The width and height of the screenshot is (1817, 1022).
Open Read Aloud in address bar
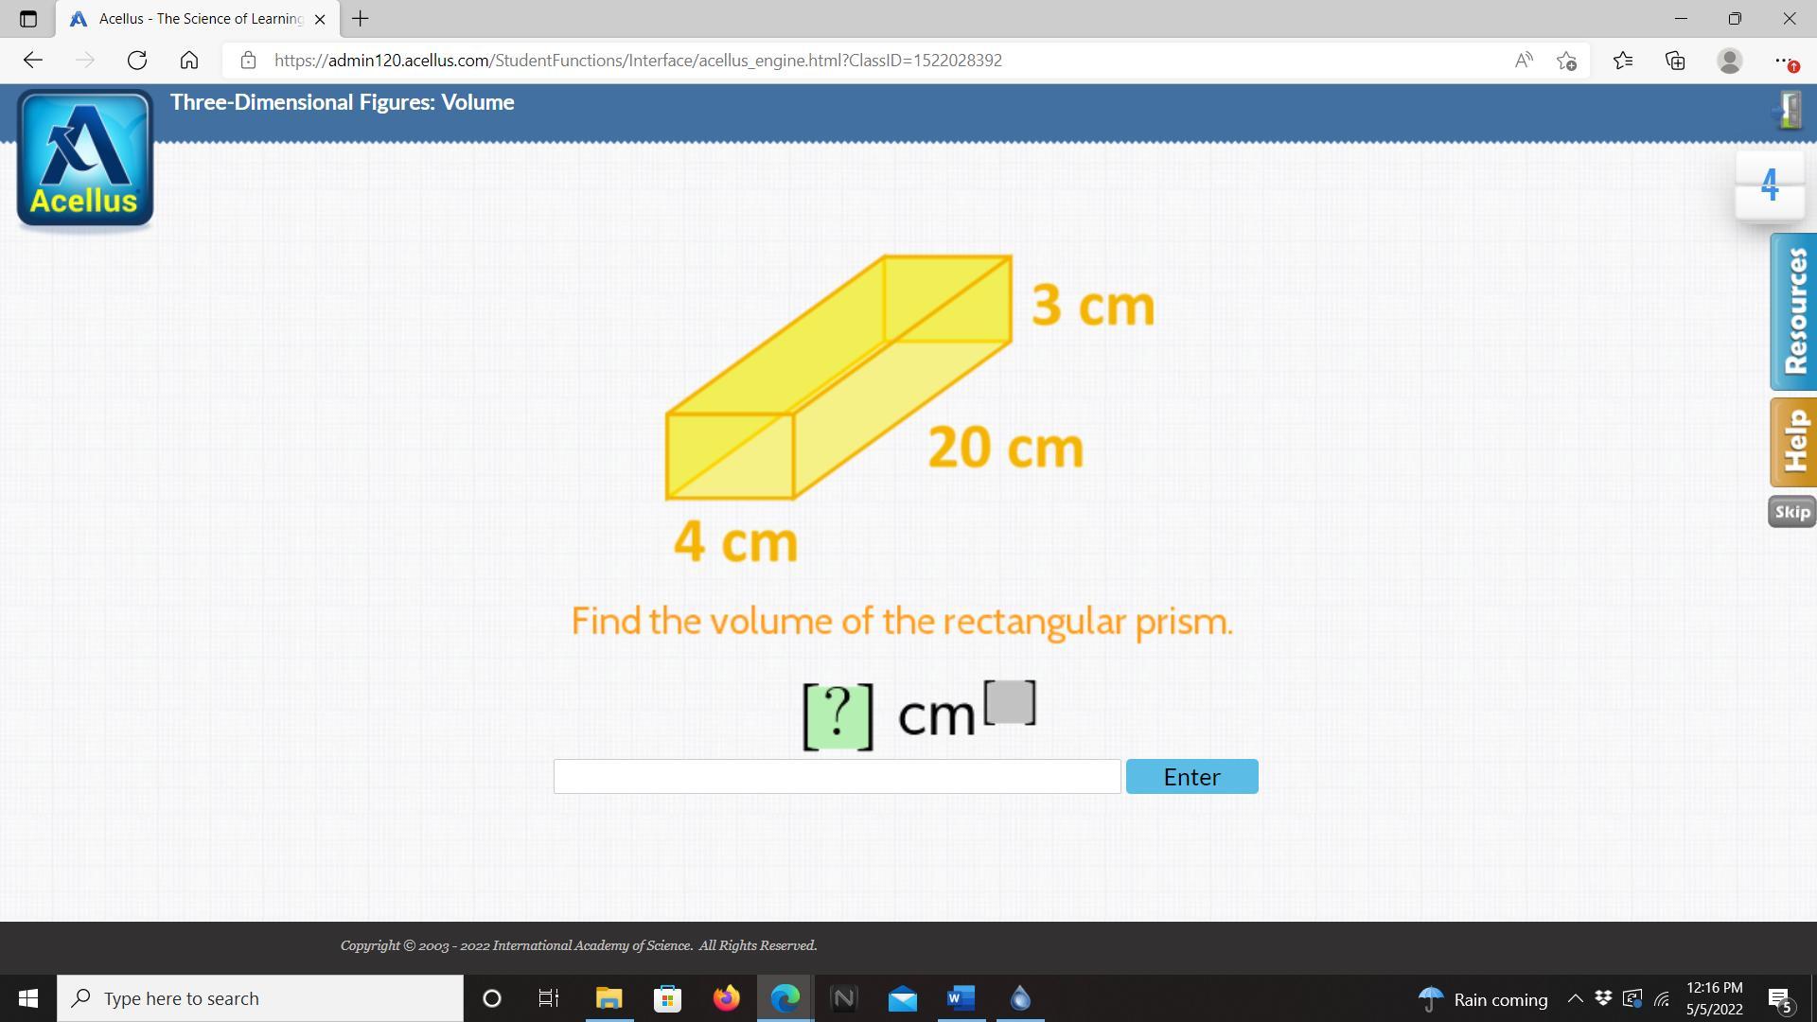point(1523,61)
